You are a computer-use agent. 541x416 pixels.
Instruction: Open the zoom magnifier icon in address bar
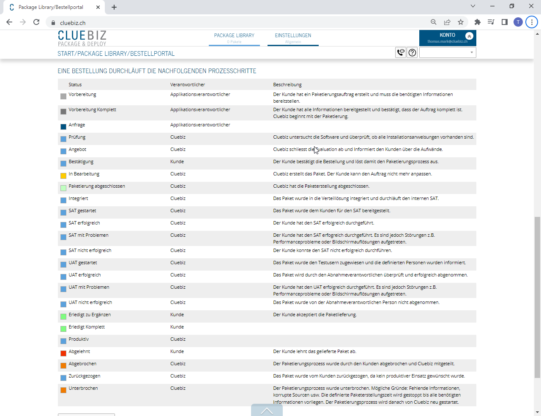[434, 22]
